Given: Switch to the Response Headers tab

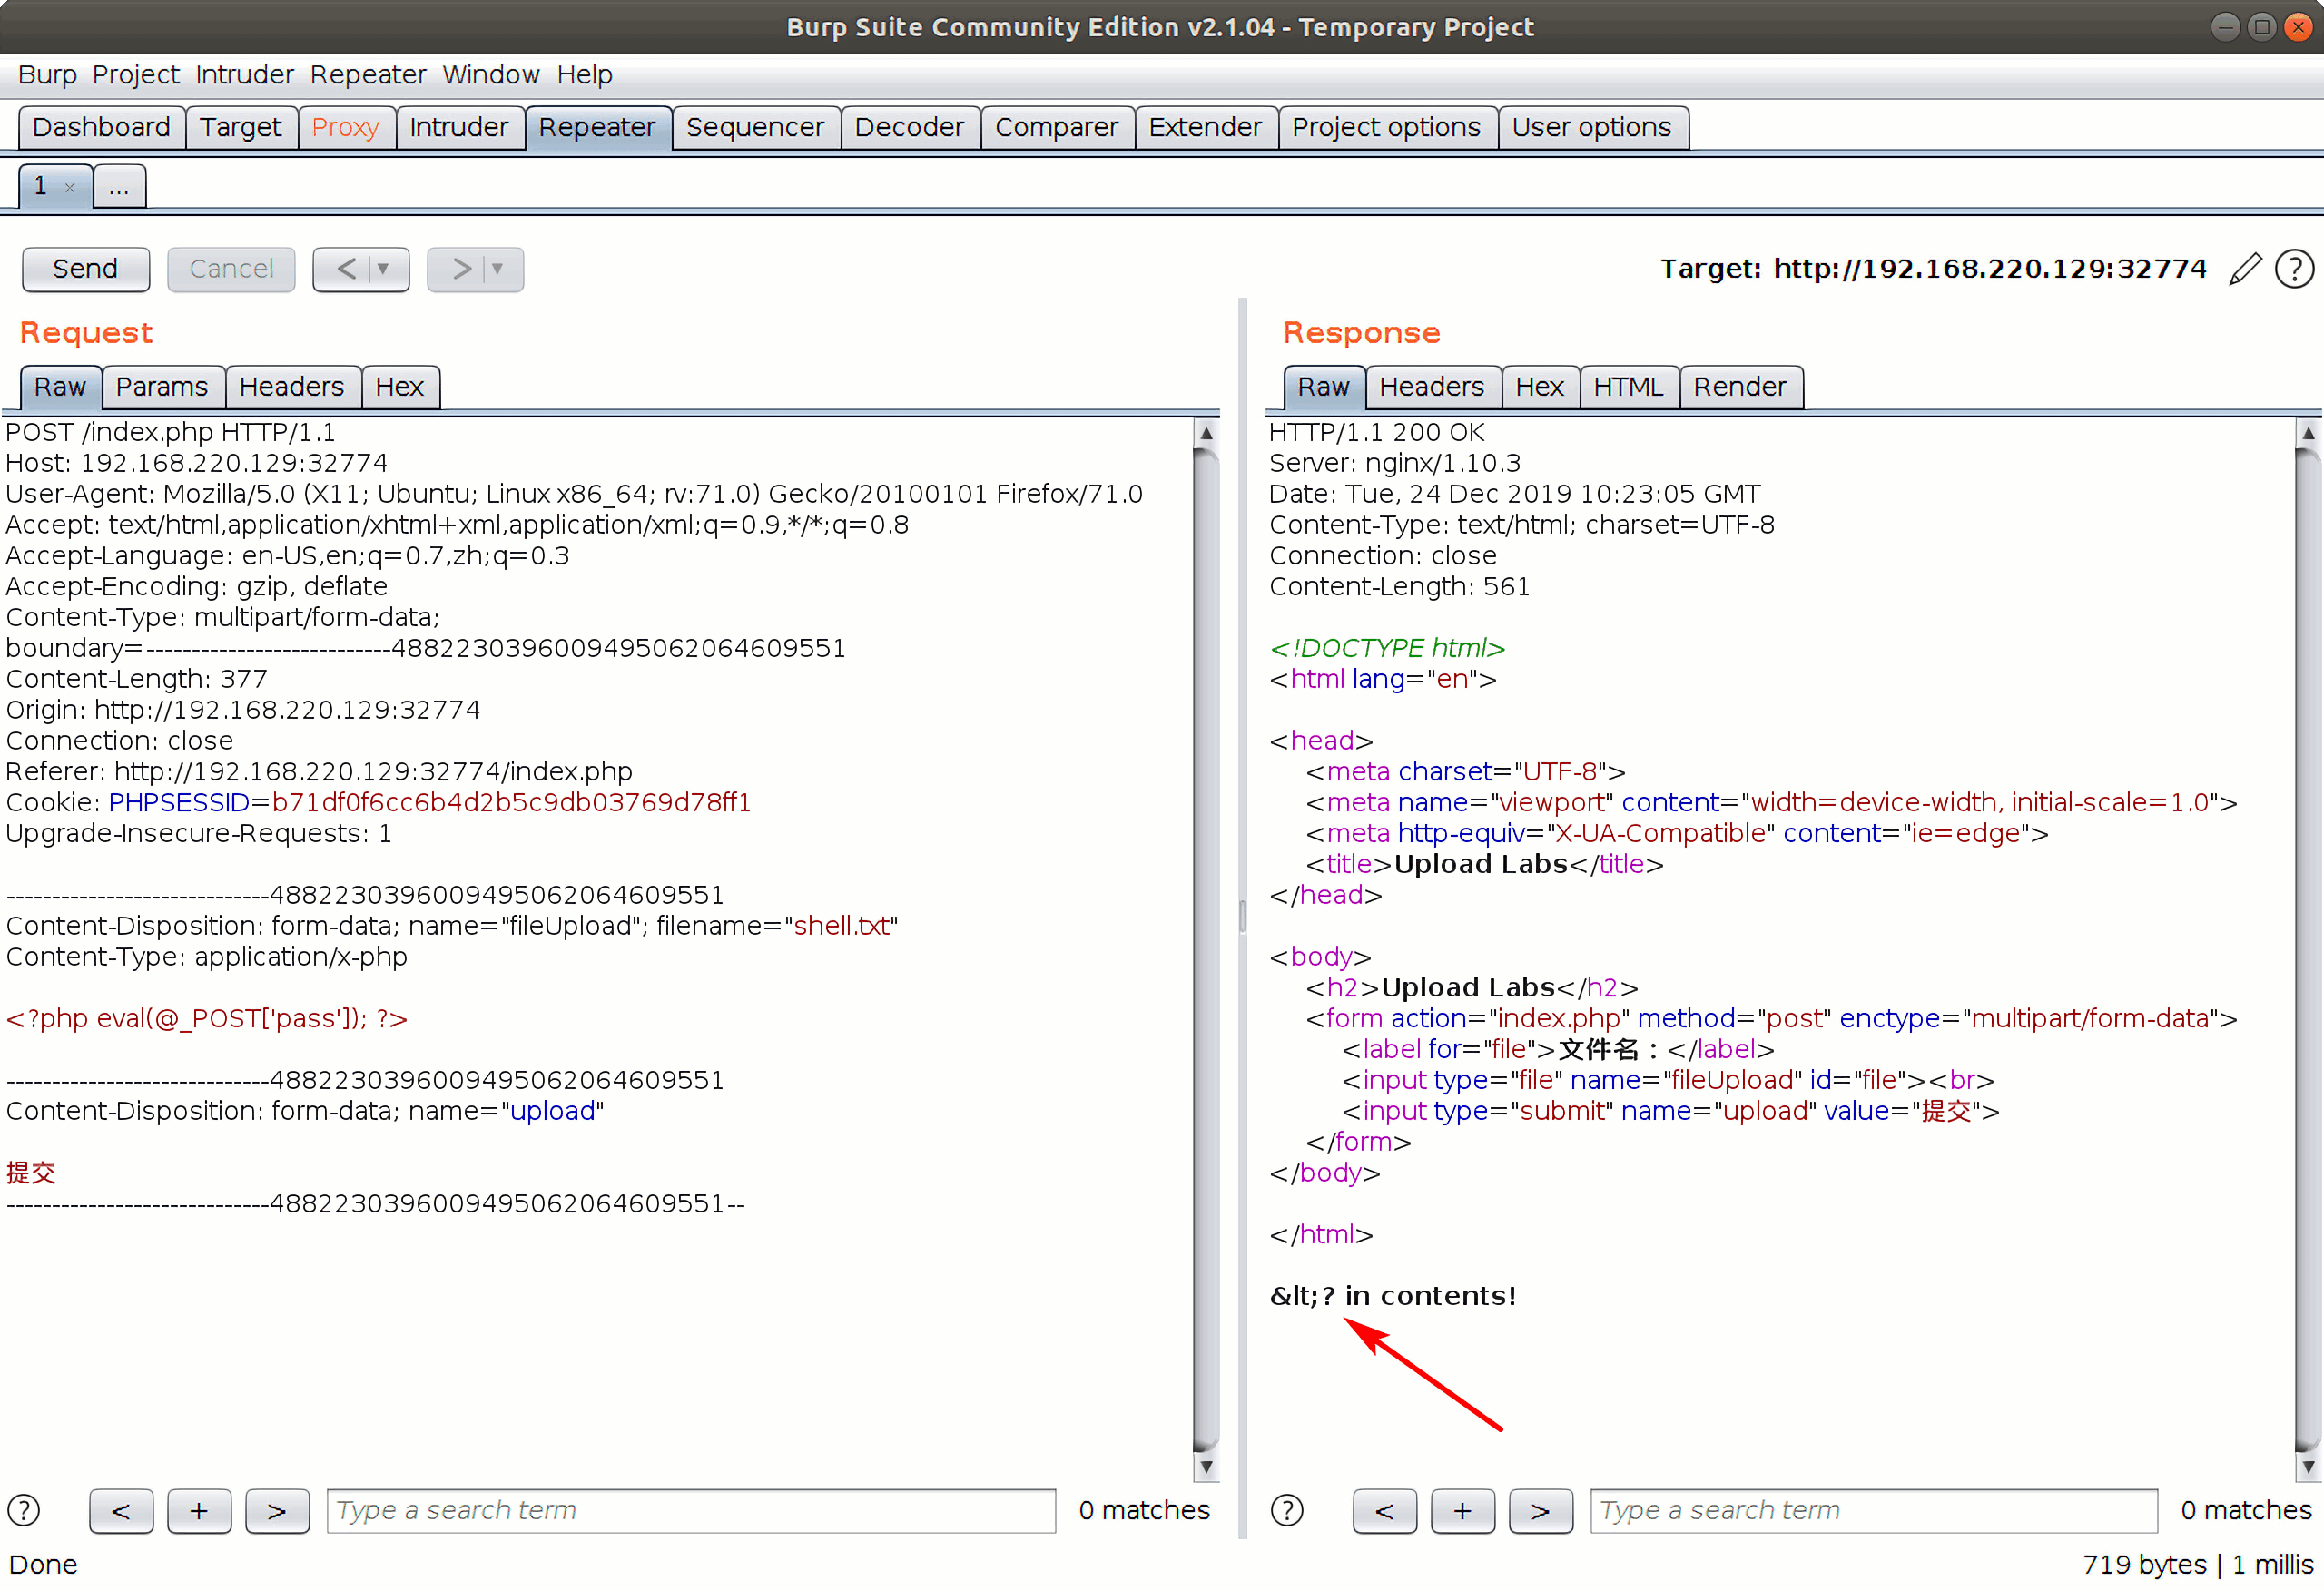Looking at the screenshot, I should (x=1432, y=387).
